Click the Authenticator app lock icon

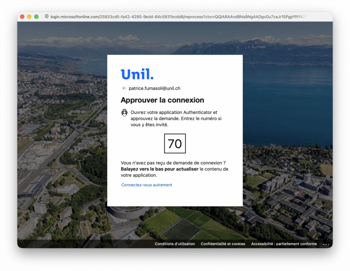click(124, 113)
